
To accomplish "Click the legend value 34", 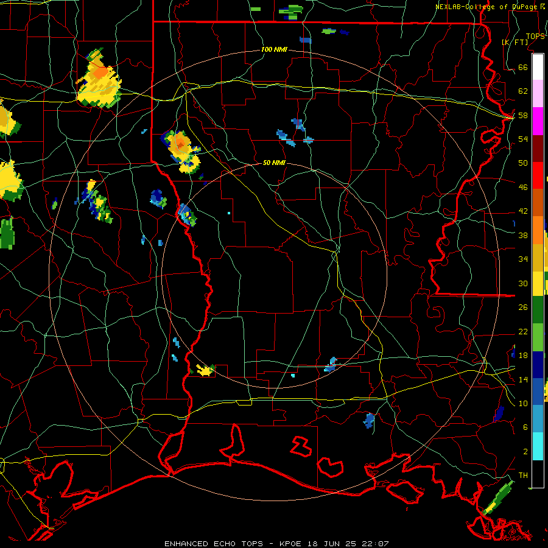I will coord(523,259).
